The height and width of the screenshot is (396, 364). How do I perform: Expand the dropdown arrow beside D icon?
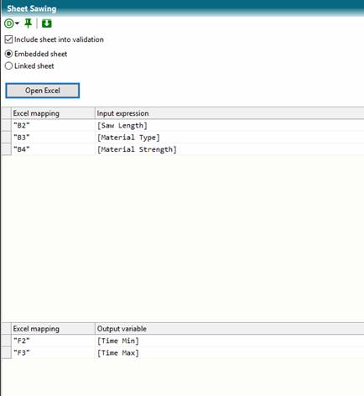pyautogui.click(x=17, y=23)
